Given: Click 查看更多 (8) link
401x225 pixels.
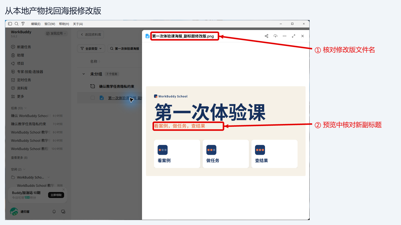Looking at the screenshot, I should (19, 158).
